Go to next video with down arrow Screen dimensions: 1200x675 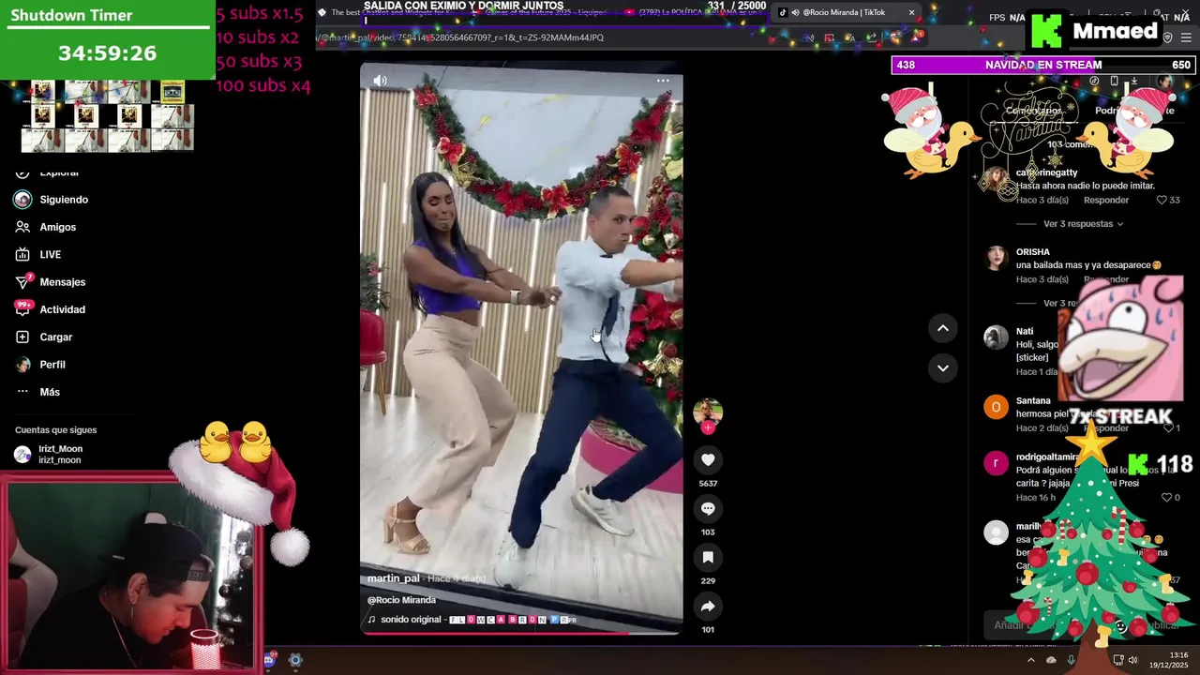click(942, 367)
